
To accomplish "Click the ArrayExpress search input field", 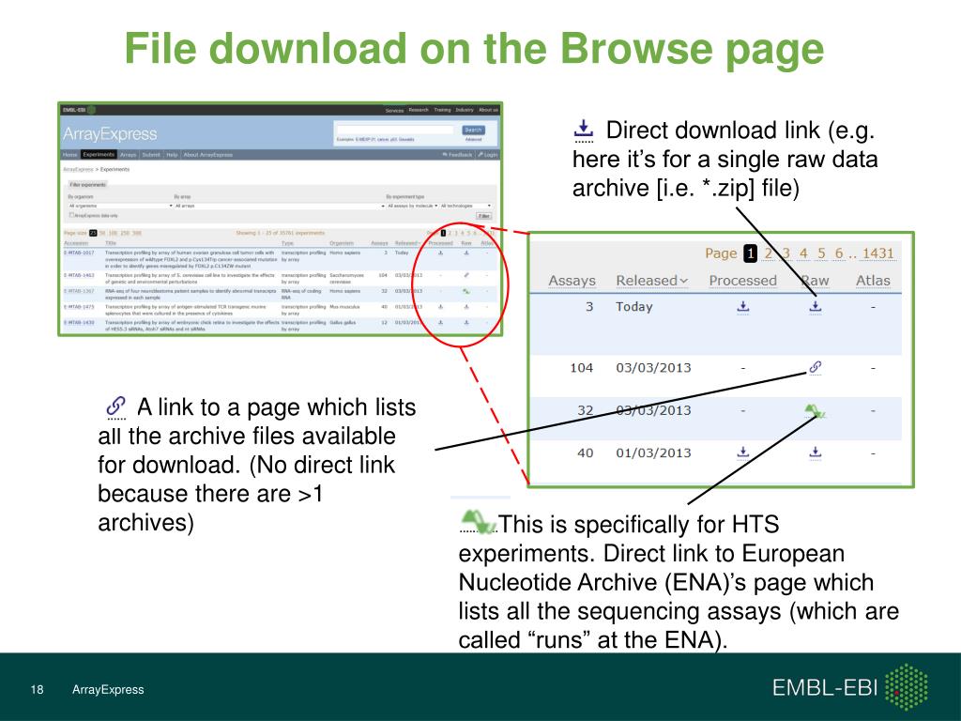I will 396,130.
